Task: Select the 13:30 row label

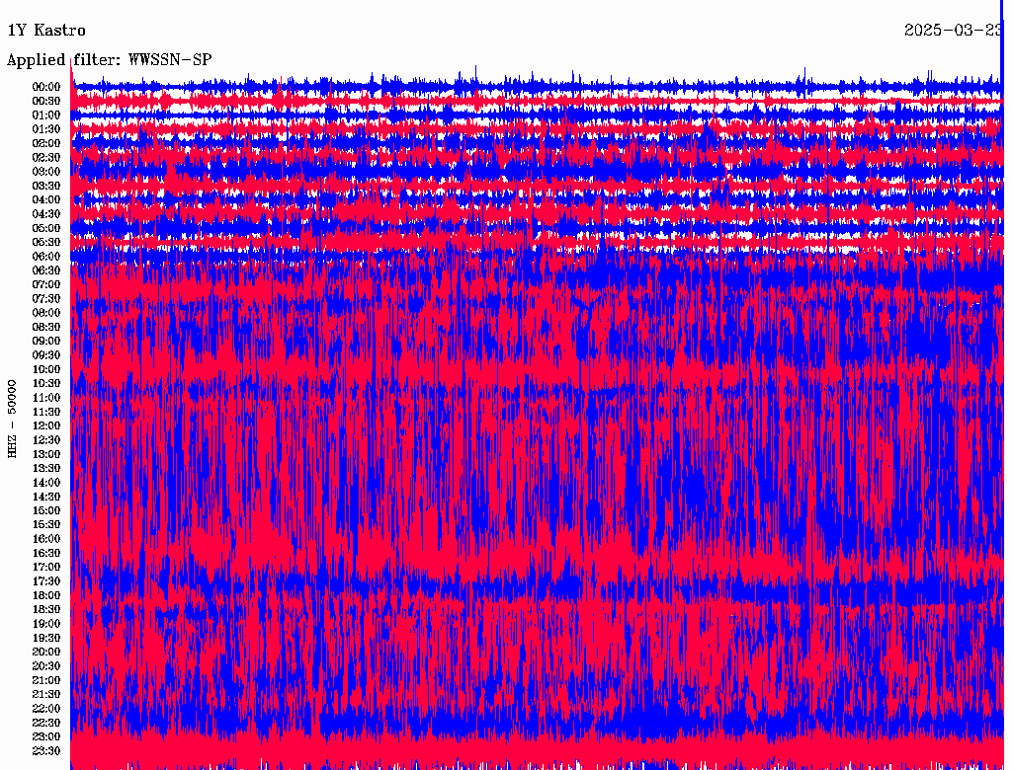Action: tap(46, 468)
